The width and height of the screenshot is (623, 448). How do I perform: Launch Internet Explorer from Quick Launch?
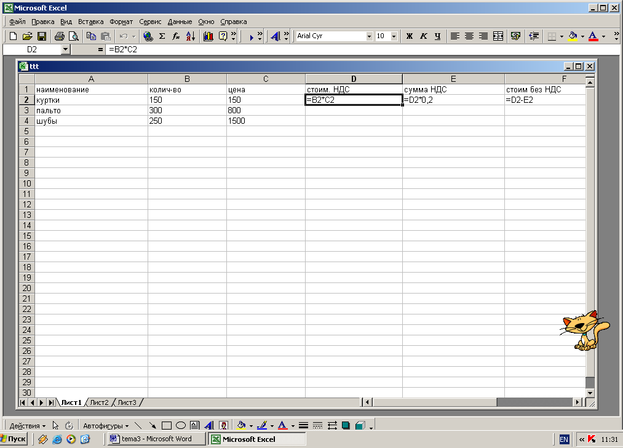(57, 439)
